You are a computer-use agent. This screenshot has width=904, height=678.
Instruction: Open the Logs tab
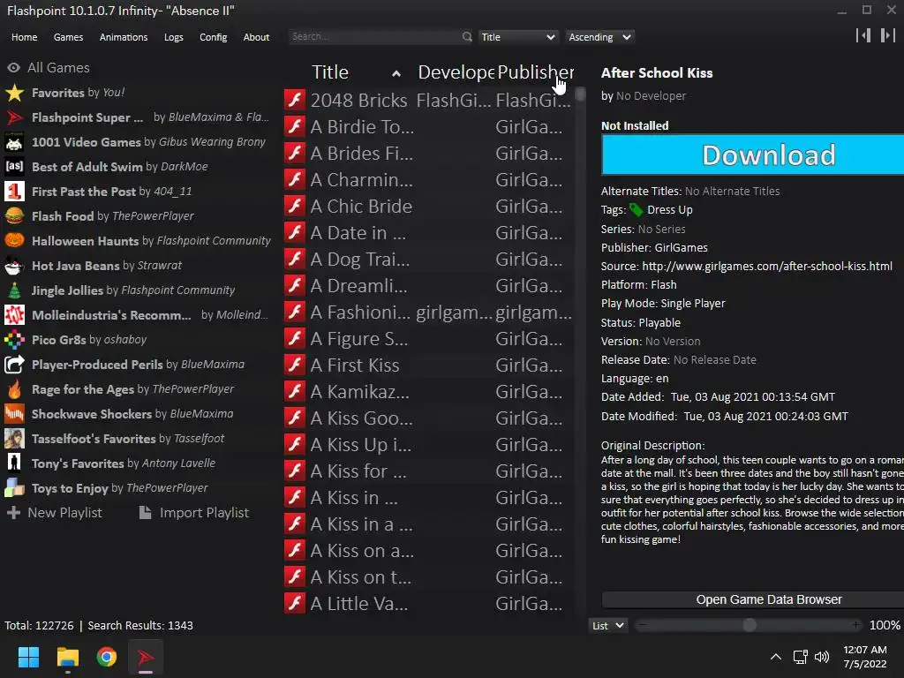(174, 37)
